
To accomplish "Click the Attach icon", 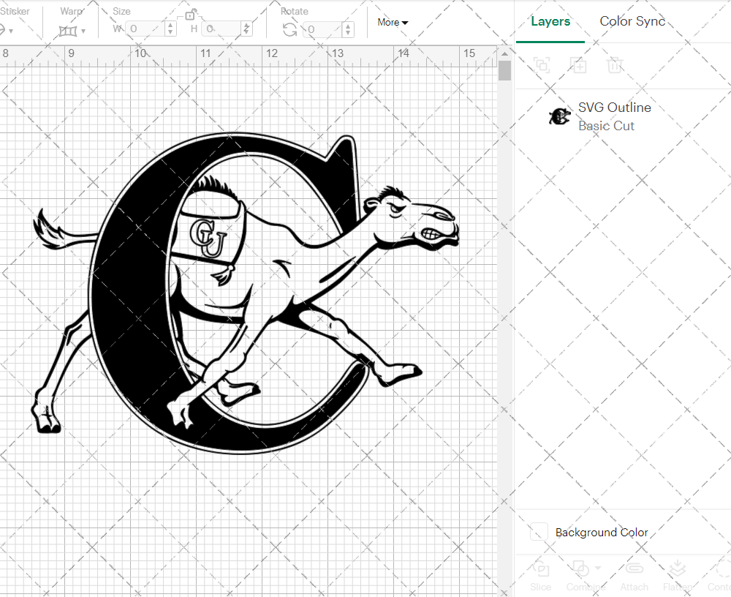I will point(634,569).
